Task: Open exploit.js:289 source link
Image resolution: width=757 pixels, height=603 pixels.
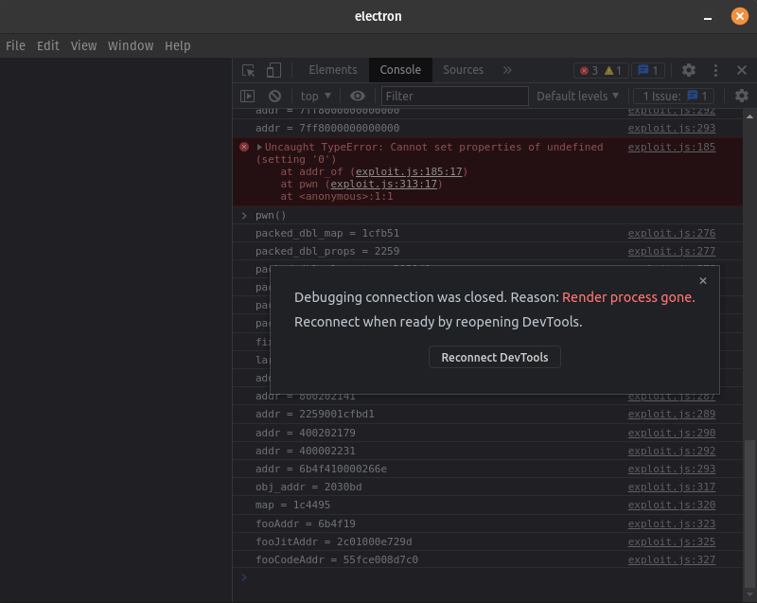Action: click(x=672, y=414)
